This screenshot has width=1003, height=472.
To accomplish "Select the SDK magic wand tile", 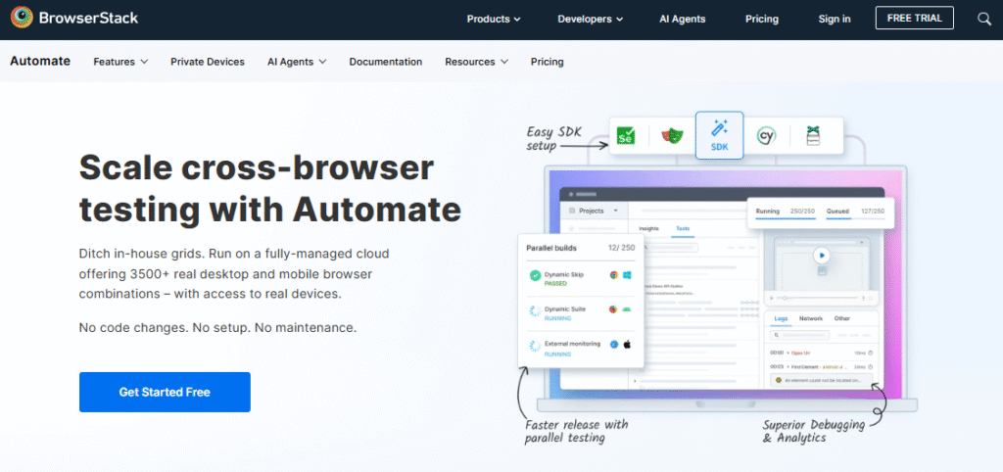I will click(x=720, y=135).
